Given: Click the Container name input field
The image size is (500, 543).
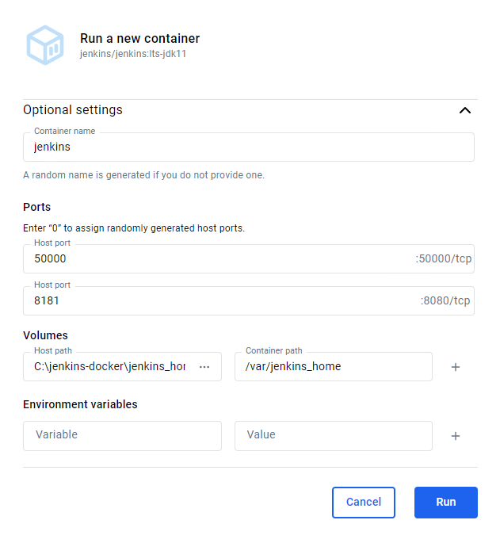Looking at the screenshot, I should click(249, 147).
